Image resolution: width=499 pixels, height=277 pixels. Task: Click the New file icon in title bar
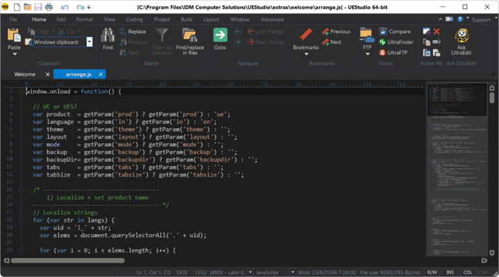click(x=17, y=6)
